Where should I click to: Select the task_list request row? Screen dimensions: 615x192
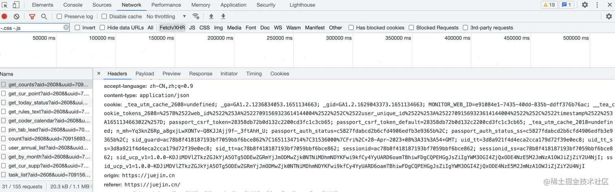46,175
